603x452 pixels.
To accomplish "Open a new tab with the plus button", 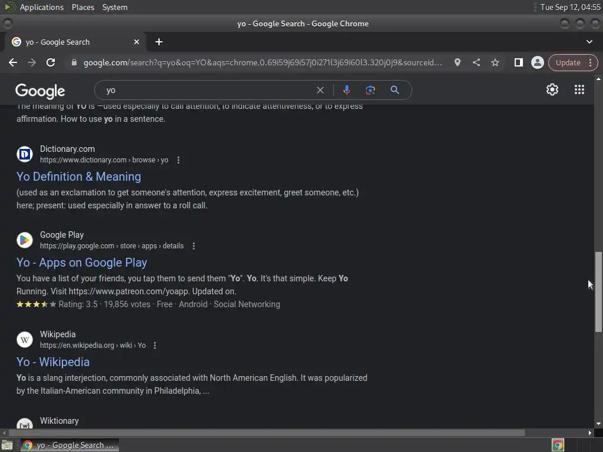I will click(x=159, y=42).
